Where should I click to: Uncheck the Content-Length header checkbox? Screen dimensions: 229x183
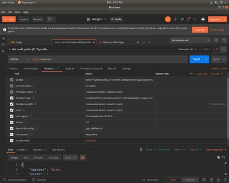[12, 104]
